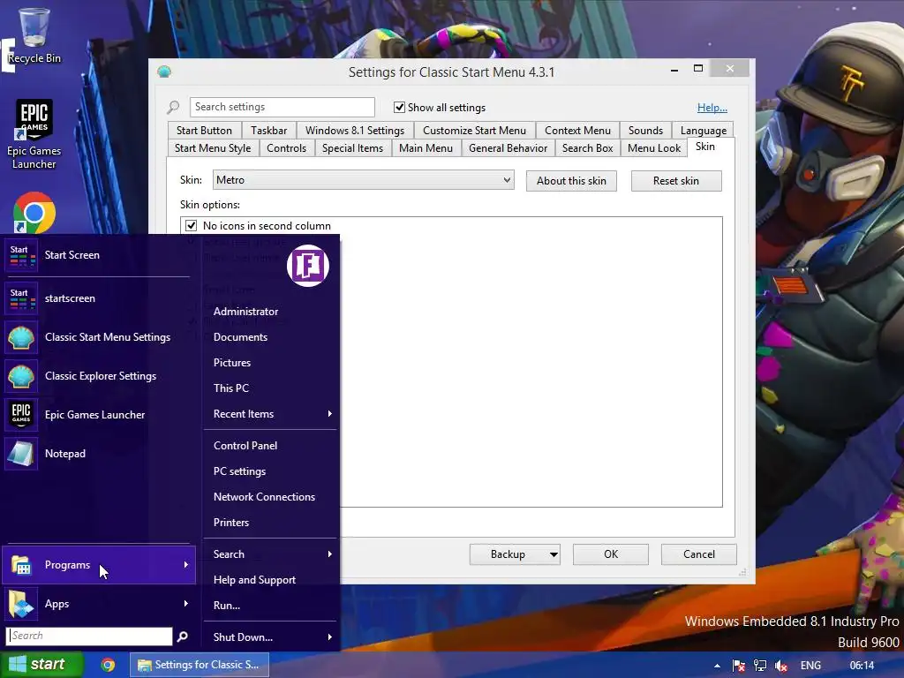Show hidden tray icons arrow
The width and height of the screenshot is (904, 678).
717,666
